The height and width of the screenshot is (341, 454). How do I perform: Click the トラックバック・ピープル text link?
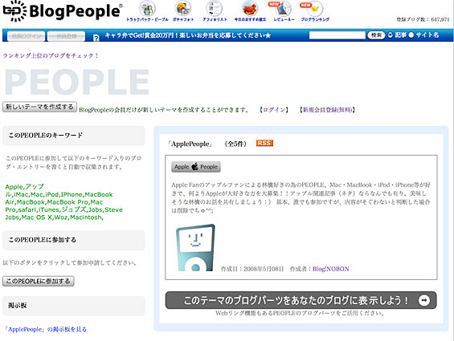coord(147,20)
